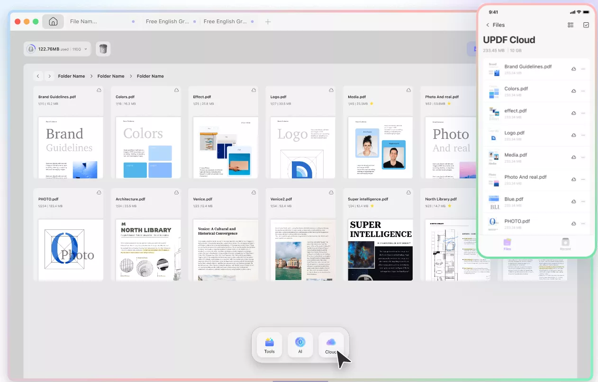Click cloud sync icon on Brand Guidelines.pdf card

(x=99, y=90)
